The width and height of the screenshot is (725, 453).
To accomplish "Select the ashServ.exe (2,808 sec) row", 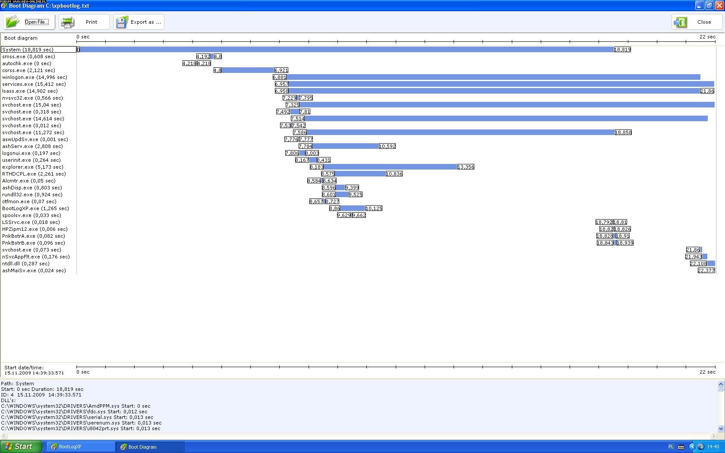I will [x=32, y=146].
